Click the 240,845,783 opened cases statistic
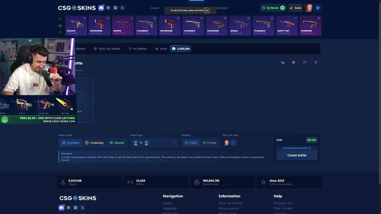The height and width of the screenshot is (214, 381). tap(223, 182)
